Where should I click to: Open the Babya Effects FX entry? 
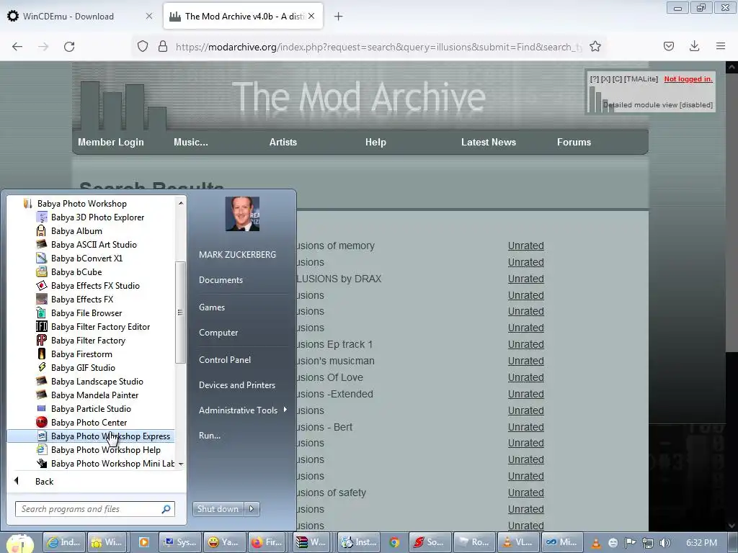[75, 299]
